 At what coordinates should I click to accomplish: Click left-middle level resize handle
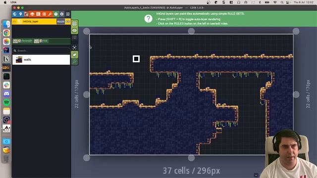click(87, 94)
